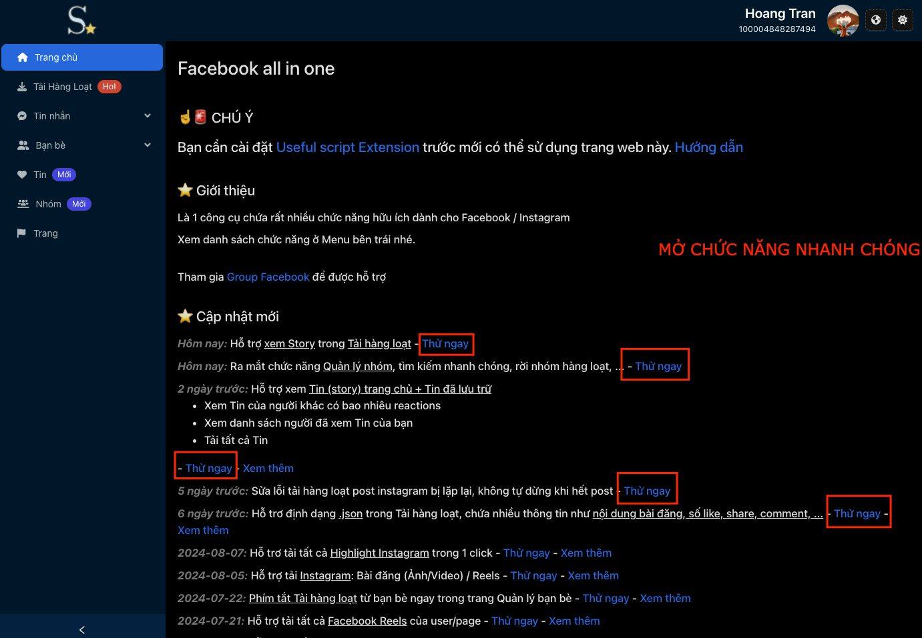
Task: Click Thử ngay for Quản lý nhóm update
Action: [x=658, y=366]
